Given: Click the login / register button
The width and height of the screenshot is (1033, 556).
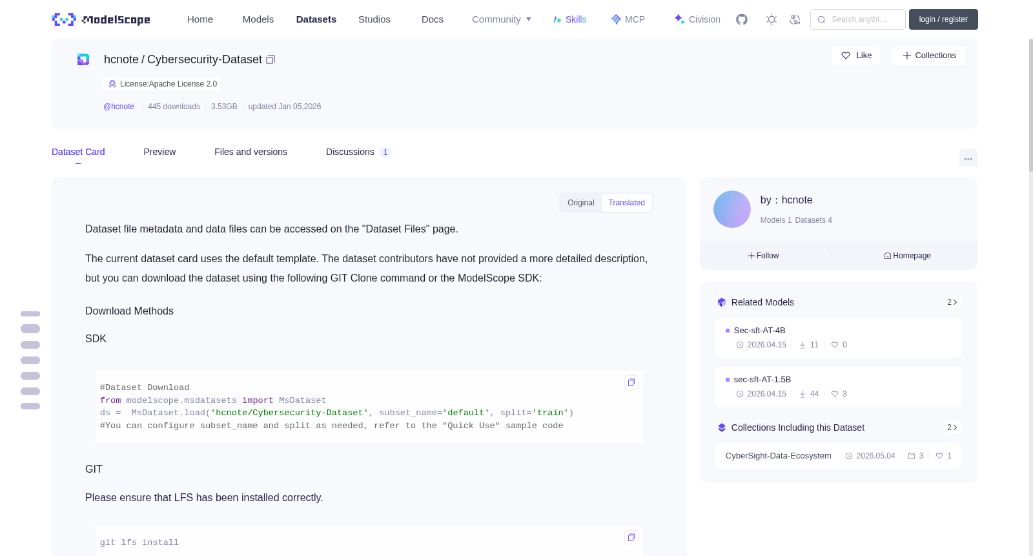Looking at the screenshot, I should 943,19.
